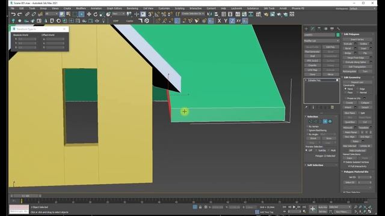This screenshot has width=385, height=216.
Task: Enable the By Vertex checkbox
Action: (307, 127)
